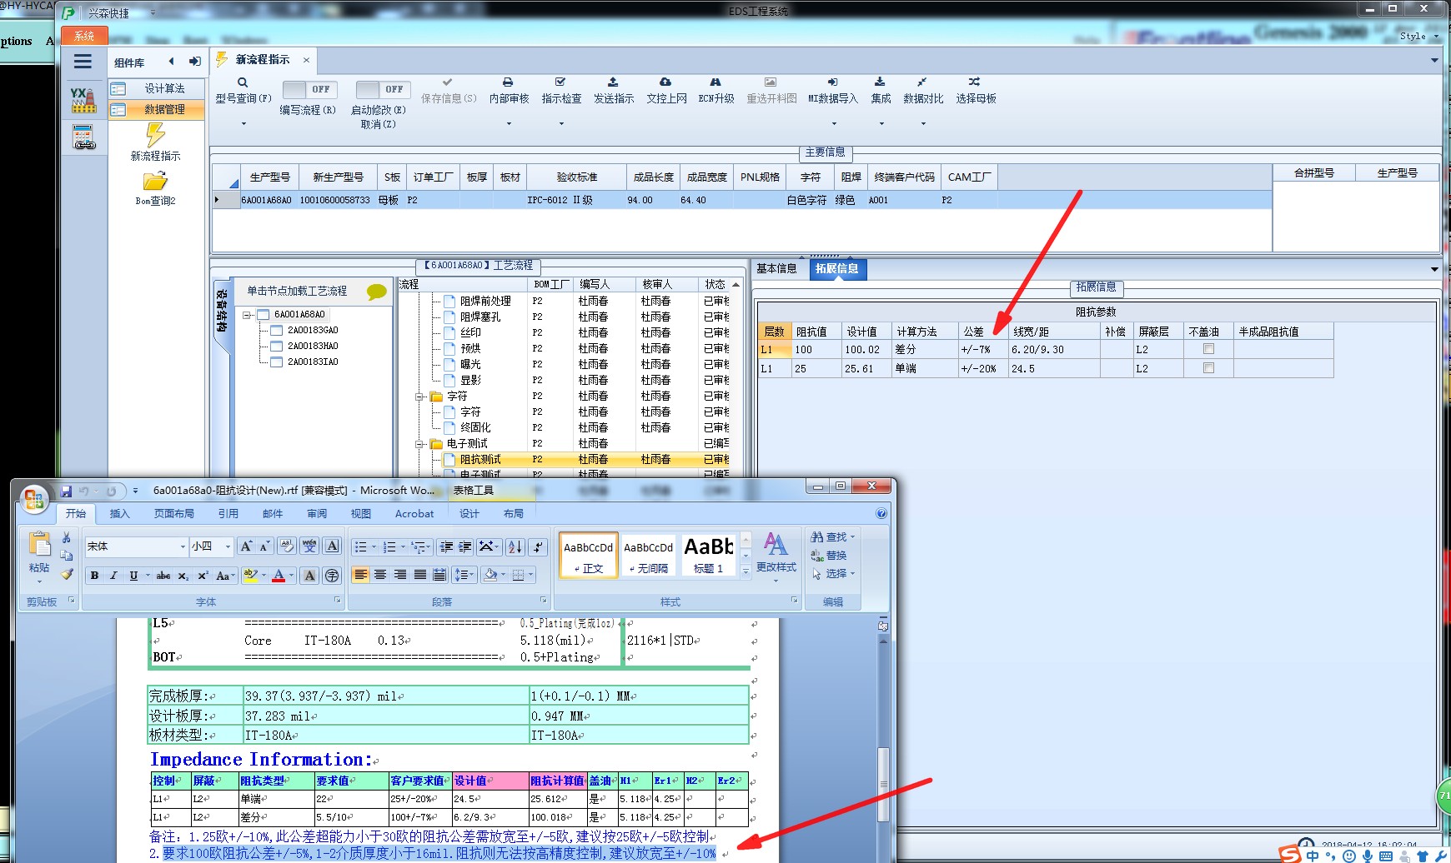
Task: Click the ECN升级 icon
Action: (715, 82)
